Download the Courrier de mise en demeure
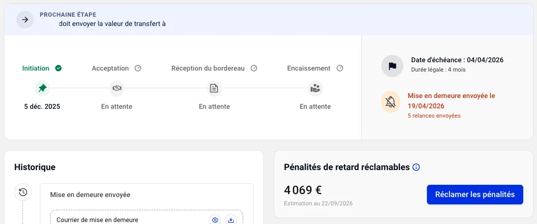 (231, 220)
